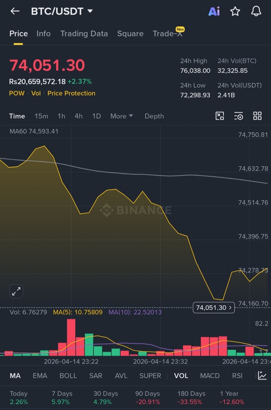271x410 pixels.
Task: Expand the More intervals dropdown
Action: coord(122,116)
